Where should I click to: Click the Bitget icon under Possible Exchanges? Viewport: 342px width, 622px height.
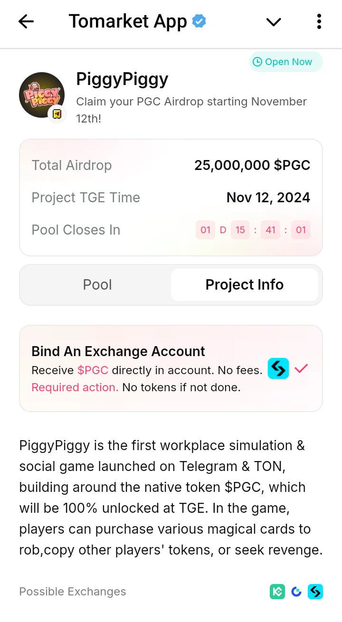click(x=315, y=592)
